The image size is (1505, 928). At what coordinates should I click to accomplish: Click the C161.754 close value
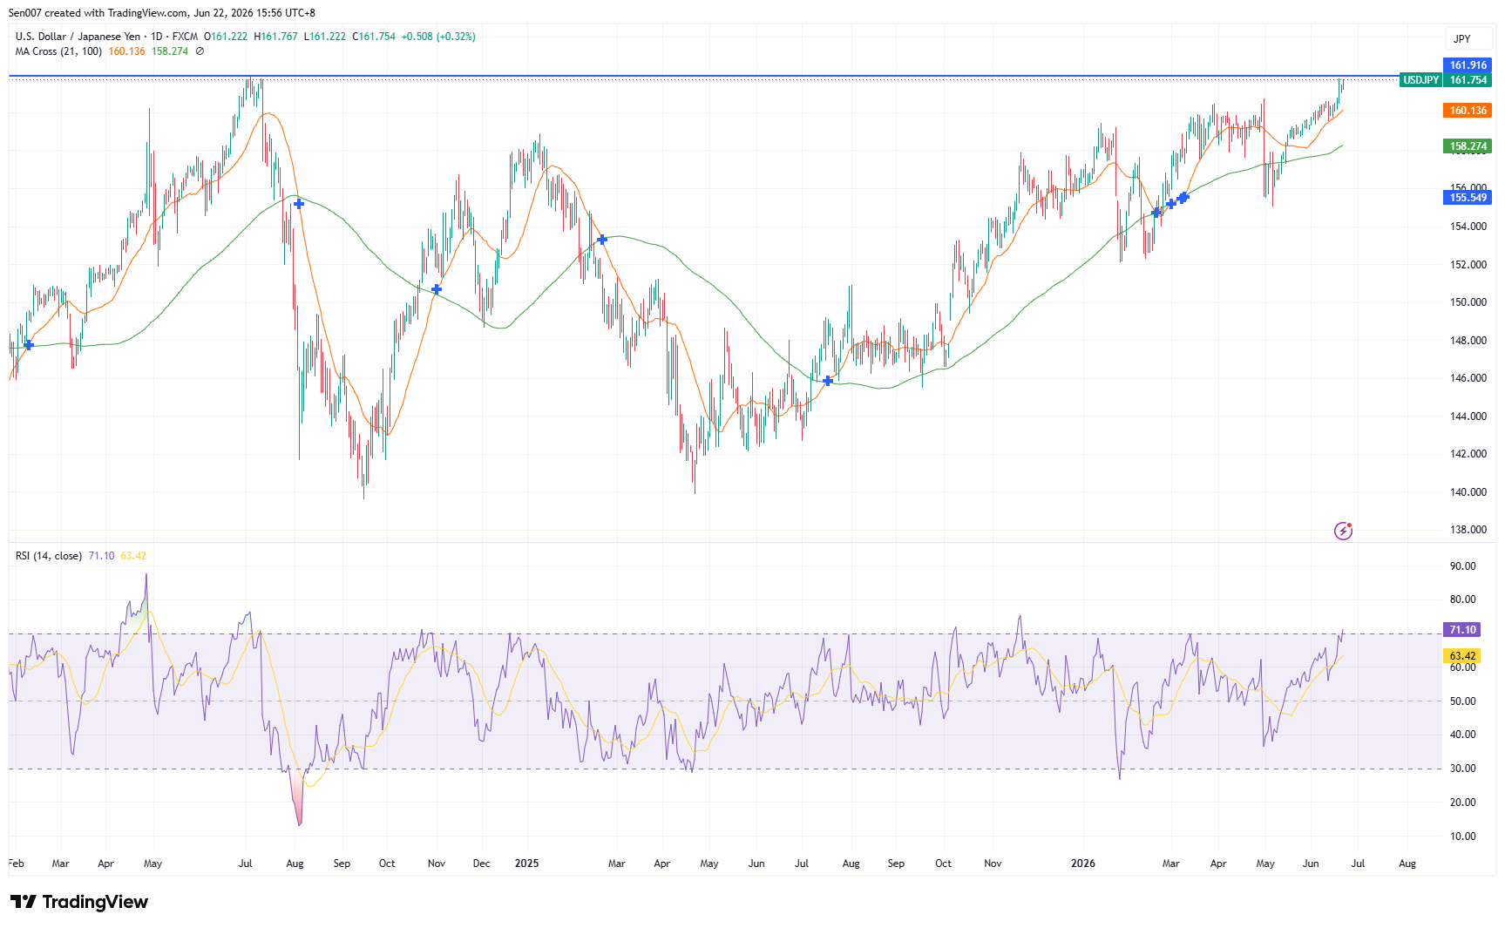[374, 37]
